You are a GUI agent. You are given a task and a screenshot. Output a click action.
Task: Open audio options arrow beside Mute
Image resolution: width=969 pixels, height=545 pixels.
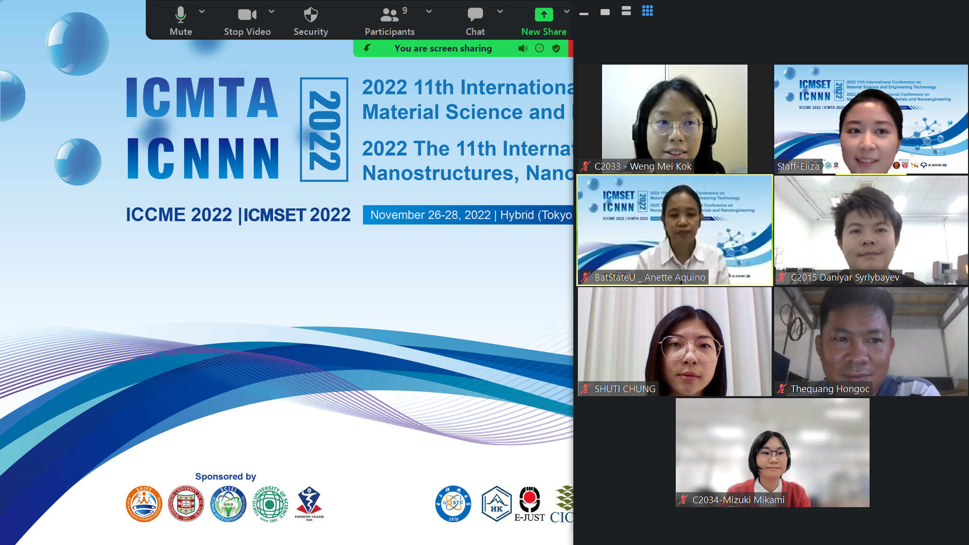click(202, 11)
